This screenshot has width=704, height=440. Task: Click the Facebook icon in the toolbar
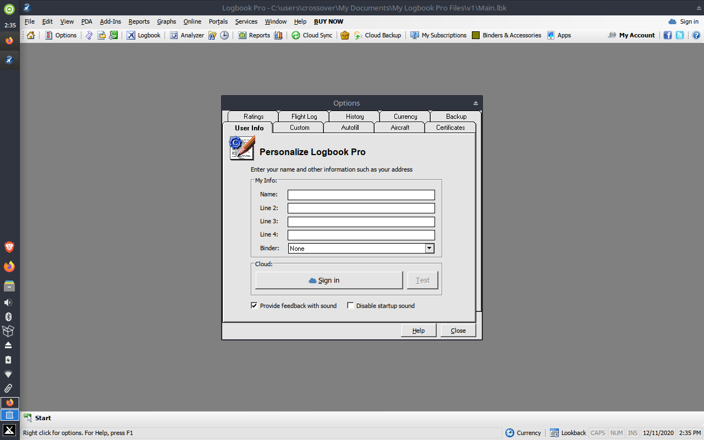tap(668, 35)
